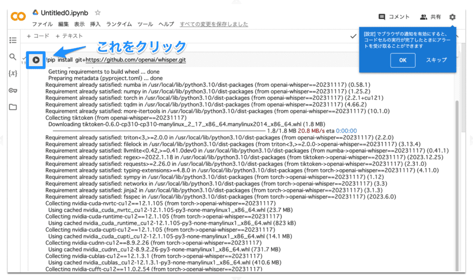Open the 編集 menu
The height and width of the screenshot is (280, 473).
pyautogui.click(x=64, y=24)
